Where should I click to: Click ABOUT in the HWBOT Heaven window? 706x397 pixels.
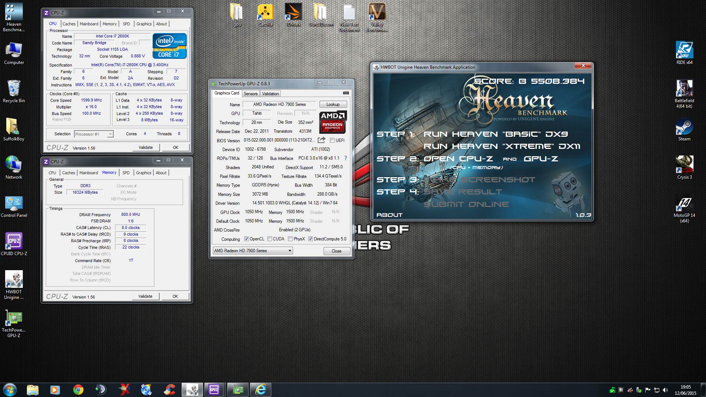click(x=389, y=215)
